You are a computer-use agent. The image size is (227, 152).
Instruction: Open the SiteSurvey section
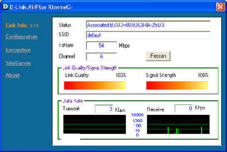(18, 63)
